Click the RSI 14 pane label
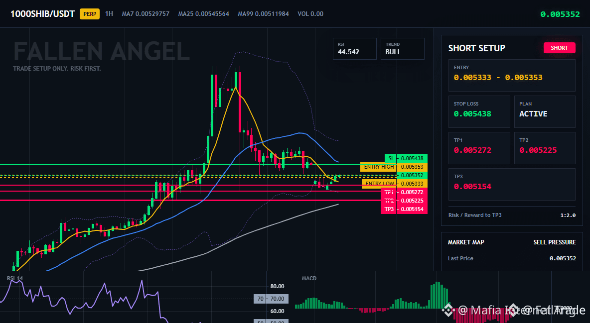The image size is (590, 323). [14, 278]
